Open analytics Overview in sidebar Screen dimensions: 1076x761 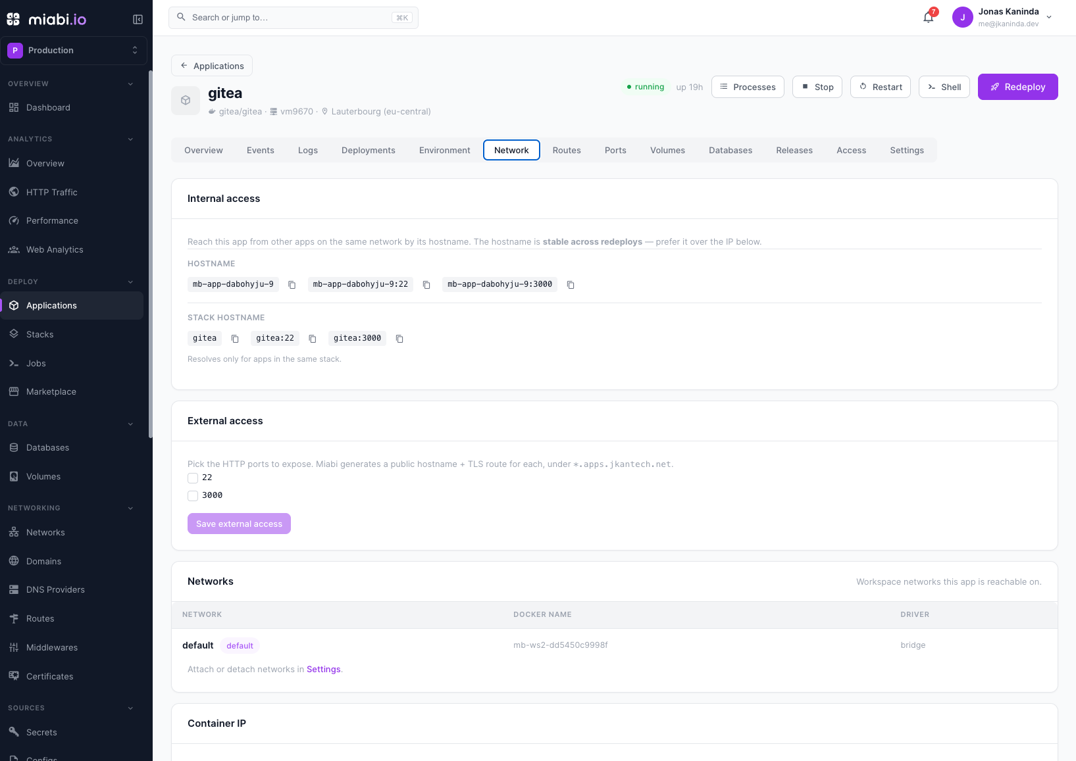(x=72, y=163)
